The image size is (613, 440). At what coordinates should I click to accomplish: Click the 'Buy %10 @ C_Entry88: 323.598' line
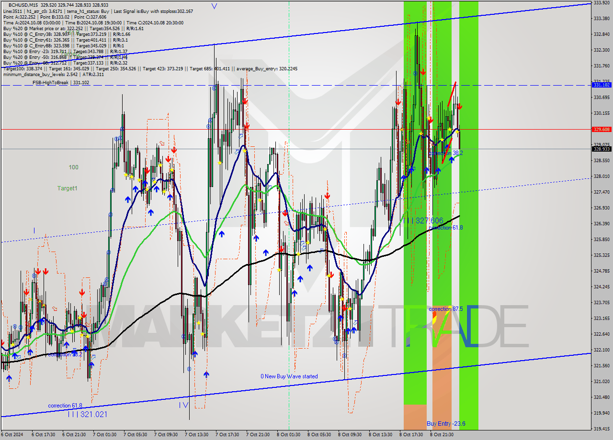[64, 45]
